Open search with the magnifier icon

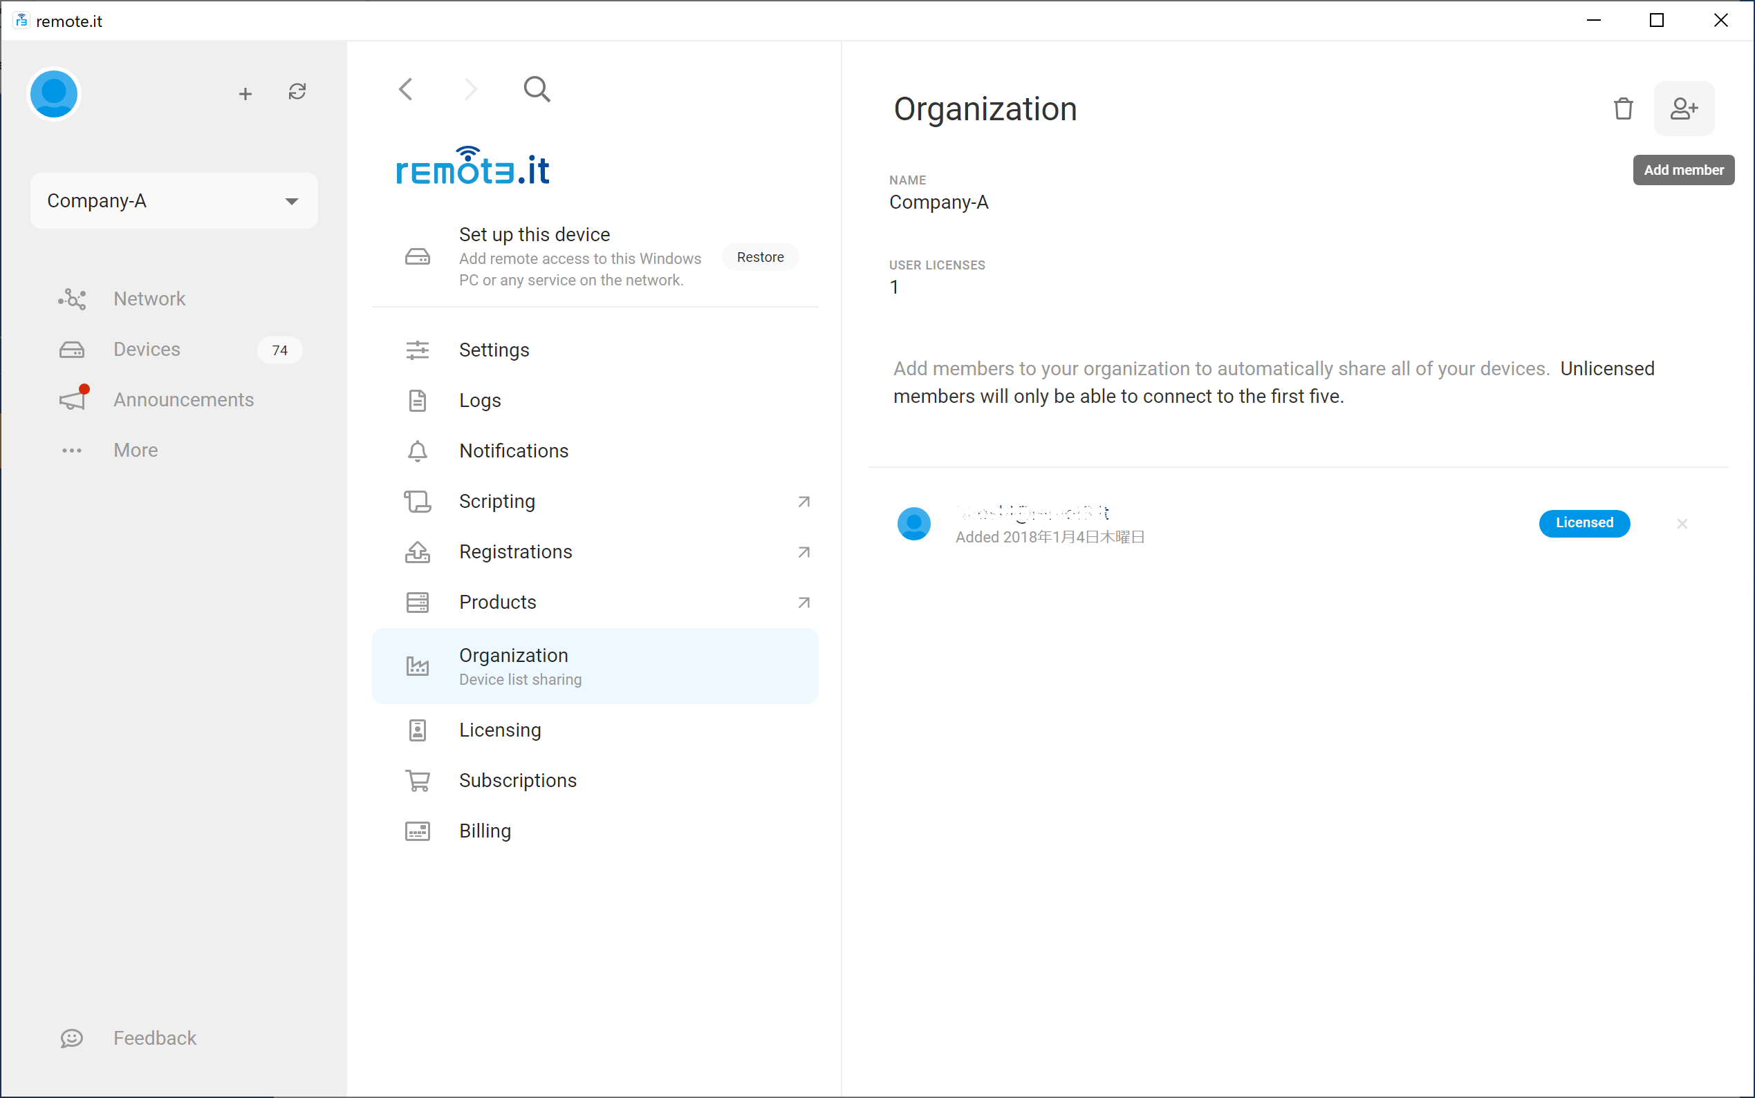(537, 89)
